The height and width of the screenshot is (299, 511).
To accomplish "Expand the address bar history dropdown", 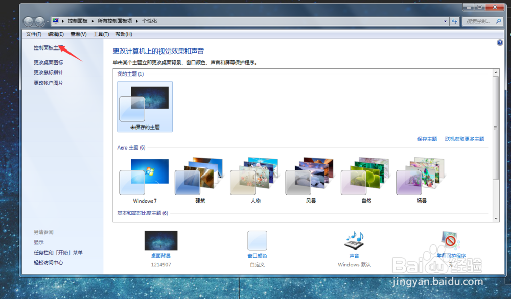I will [445, 21].
